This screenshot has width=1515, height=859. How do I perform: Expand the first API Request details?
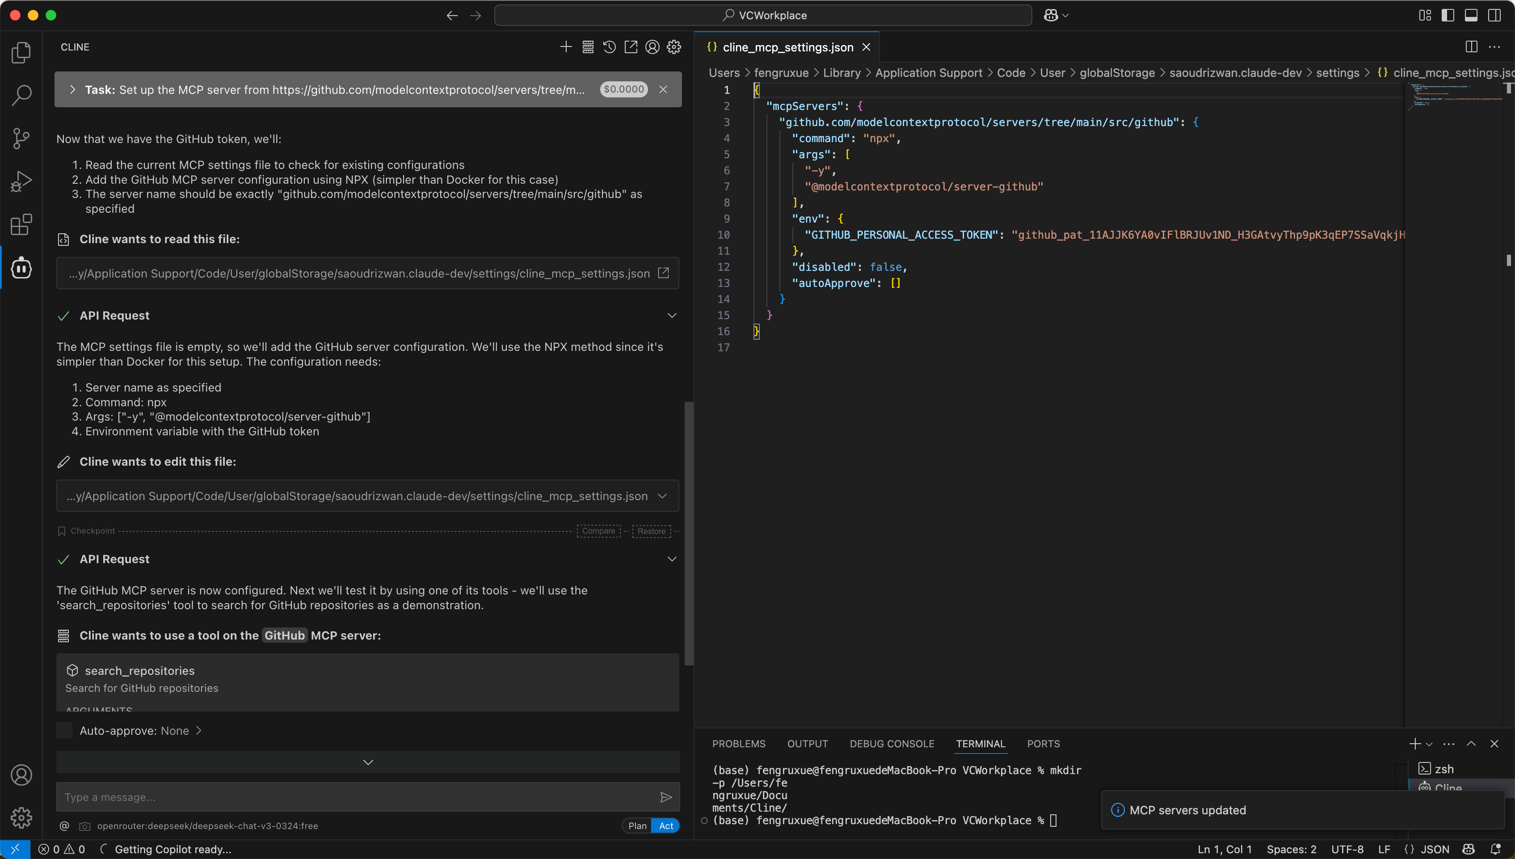point(671,316)
